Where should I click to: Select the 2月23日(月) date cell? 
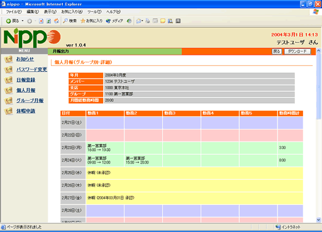point(73,148)
